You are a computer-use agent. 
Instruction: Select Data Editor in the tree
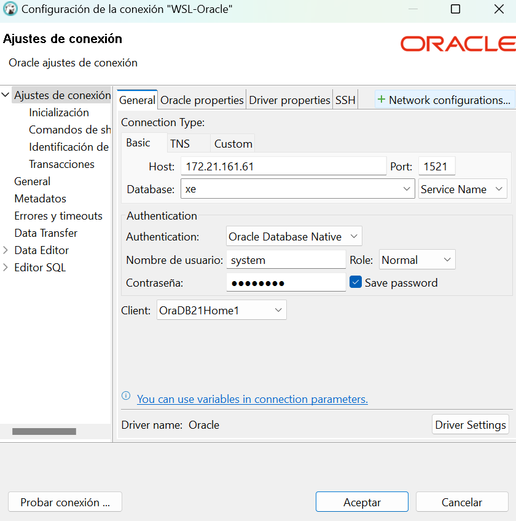(x=42, y=250)
